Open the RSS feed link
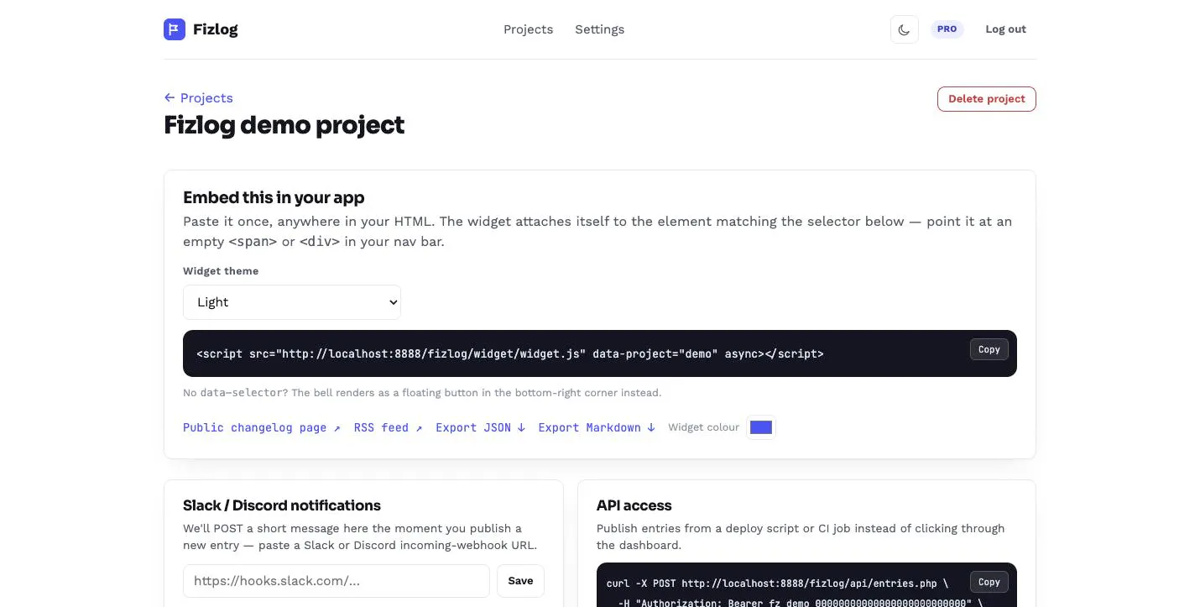Screen dimensions: 1200x607 (388, 427)
